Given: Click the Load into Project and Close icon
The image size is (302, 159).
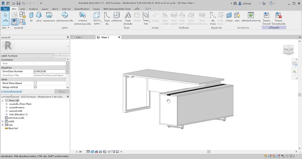Looking at the screenshot, I should (279, 16).
